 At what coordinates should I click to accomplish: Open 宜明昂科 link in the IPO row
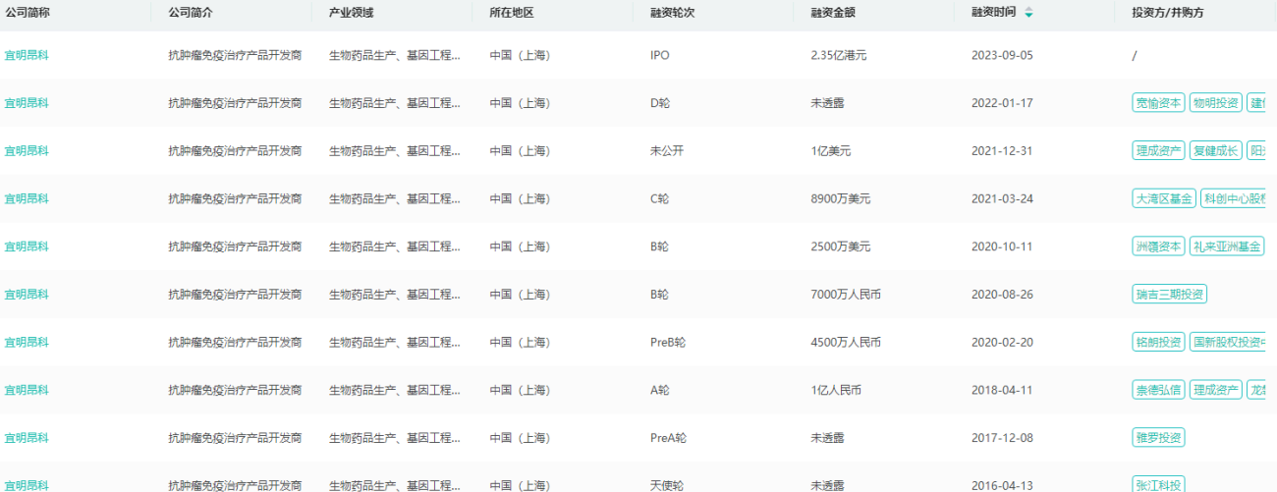click(27, 55)
